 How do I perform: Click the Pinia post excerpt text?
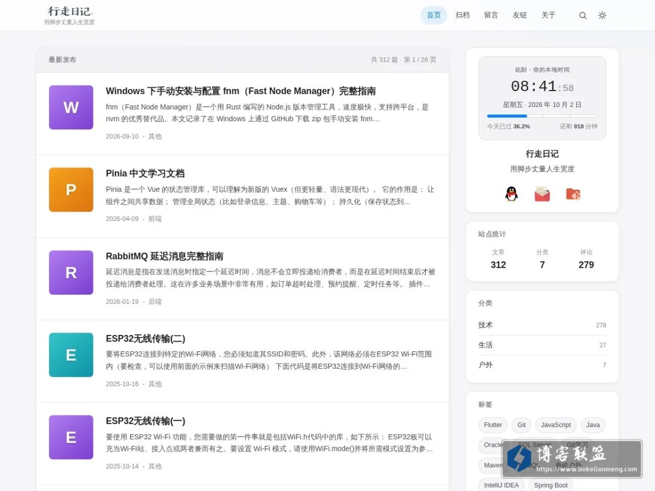tap(270, 195)
